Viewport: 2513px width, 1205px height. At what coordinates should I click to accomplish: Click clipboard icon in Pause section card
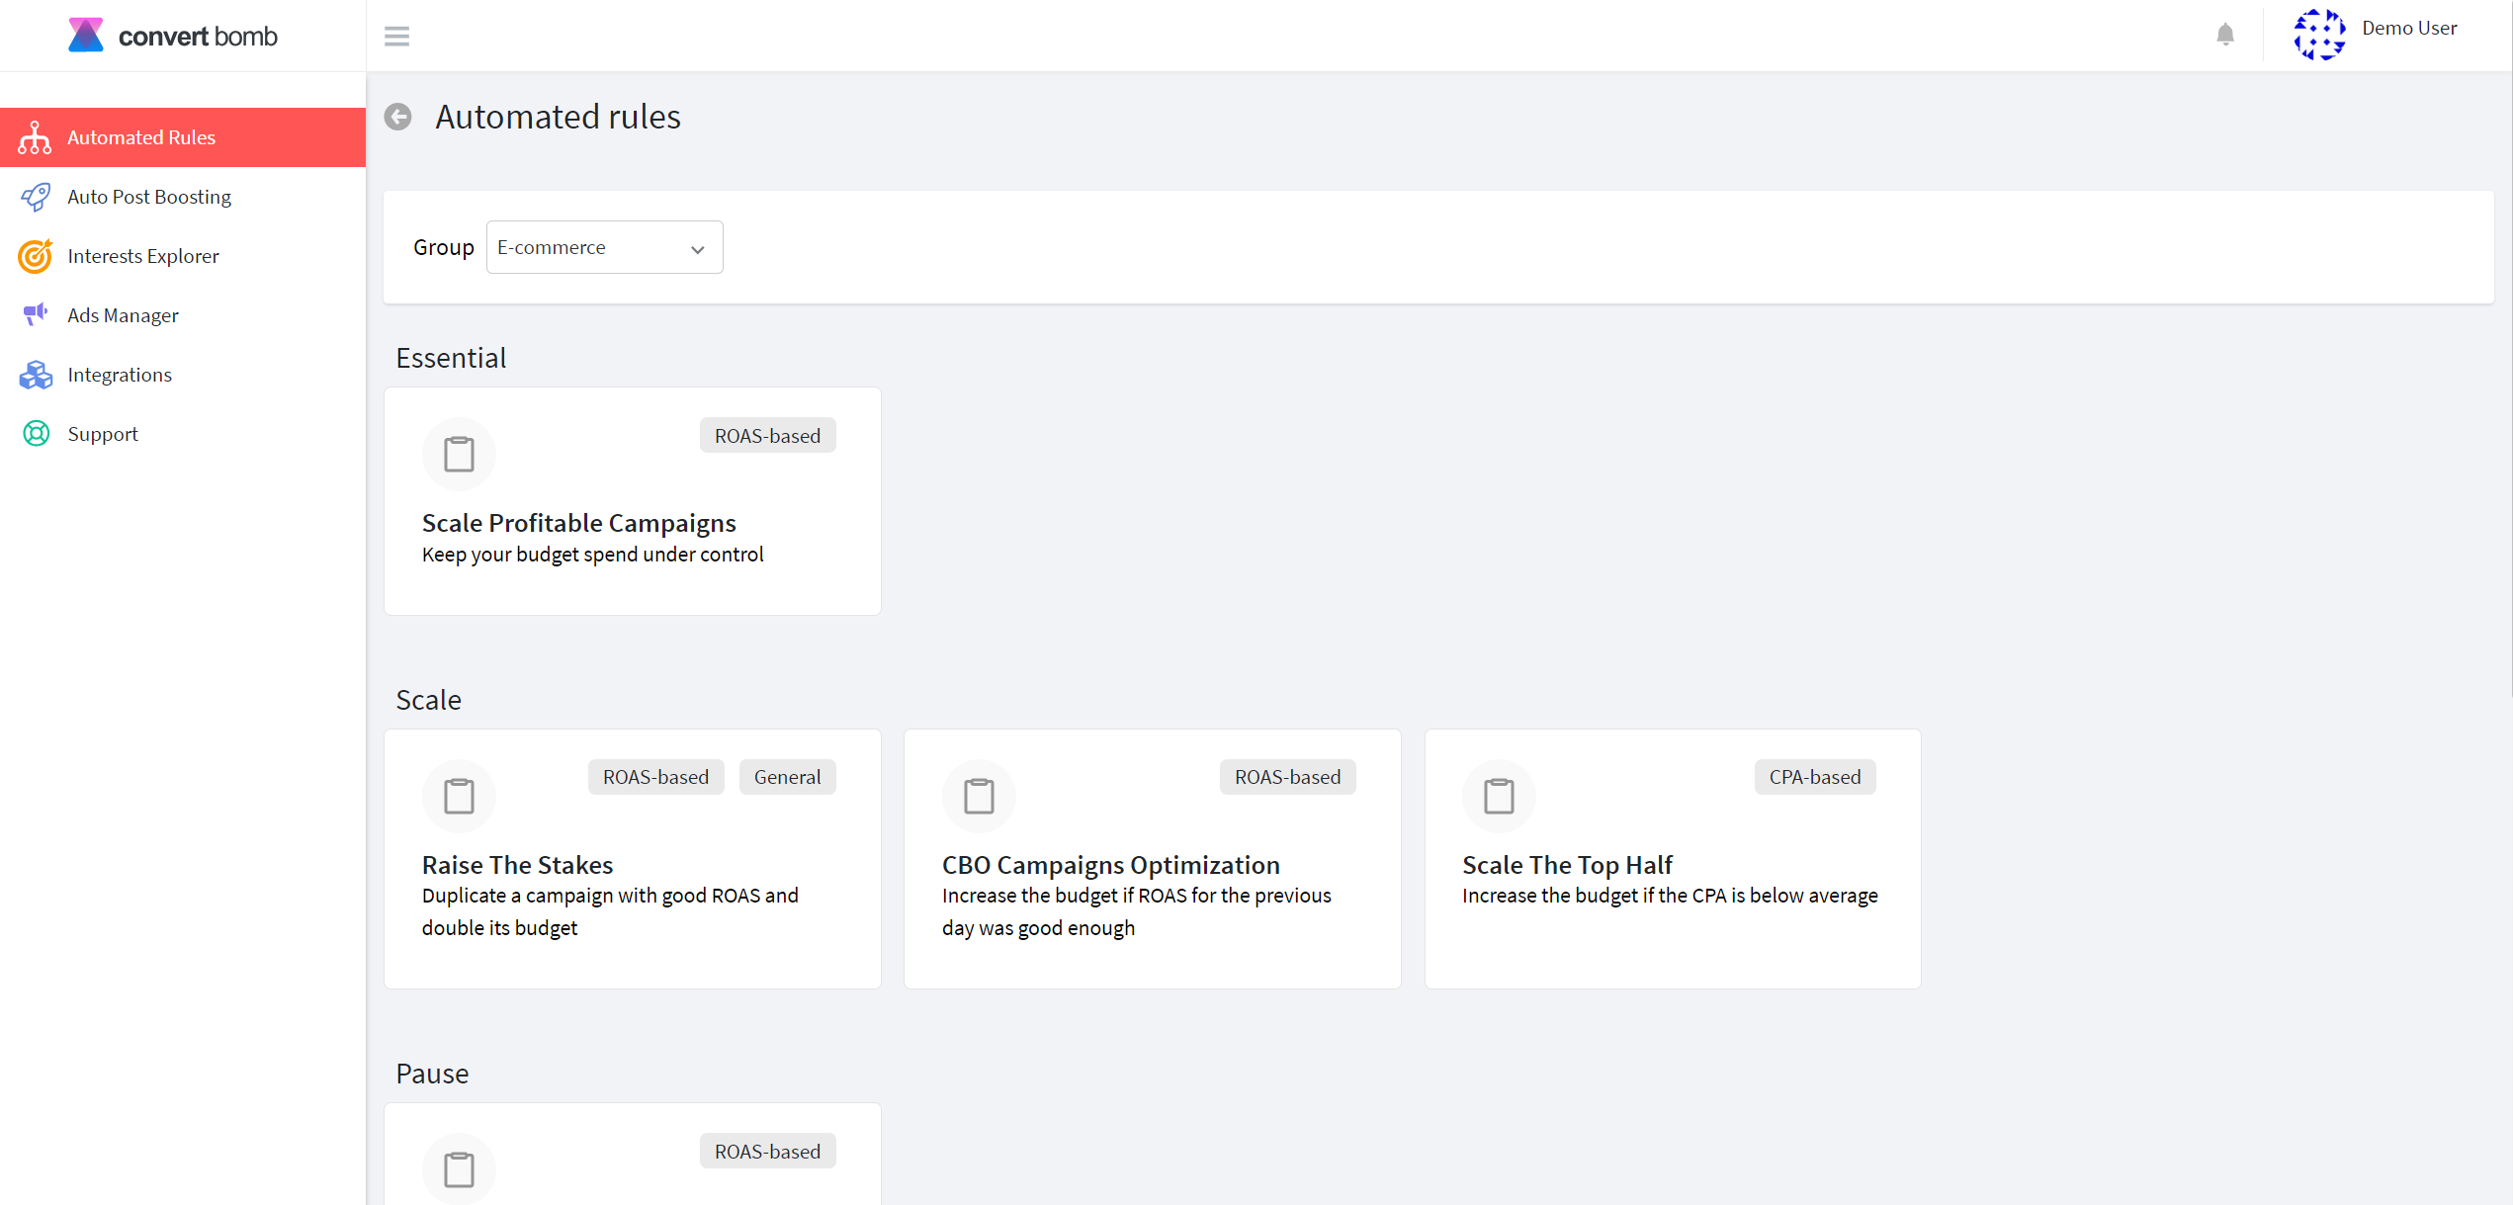coord(459,1169)
